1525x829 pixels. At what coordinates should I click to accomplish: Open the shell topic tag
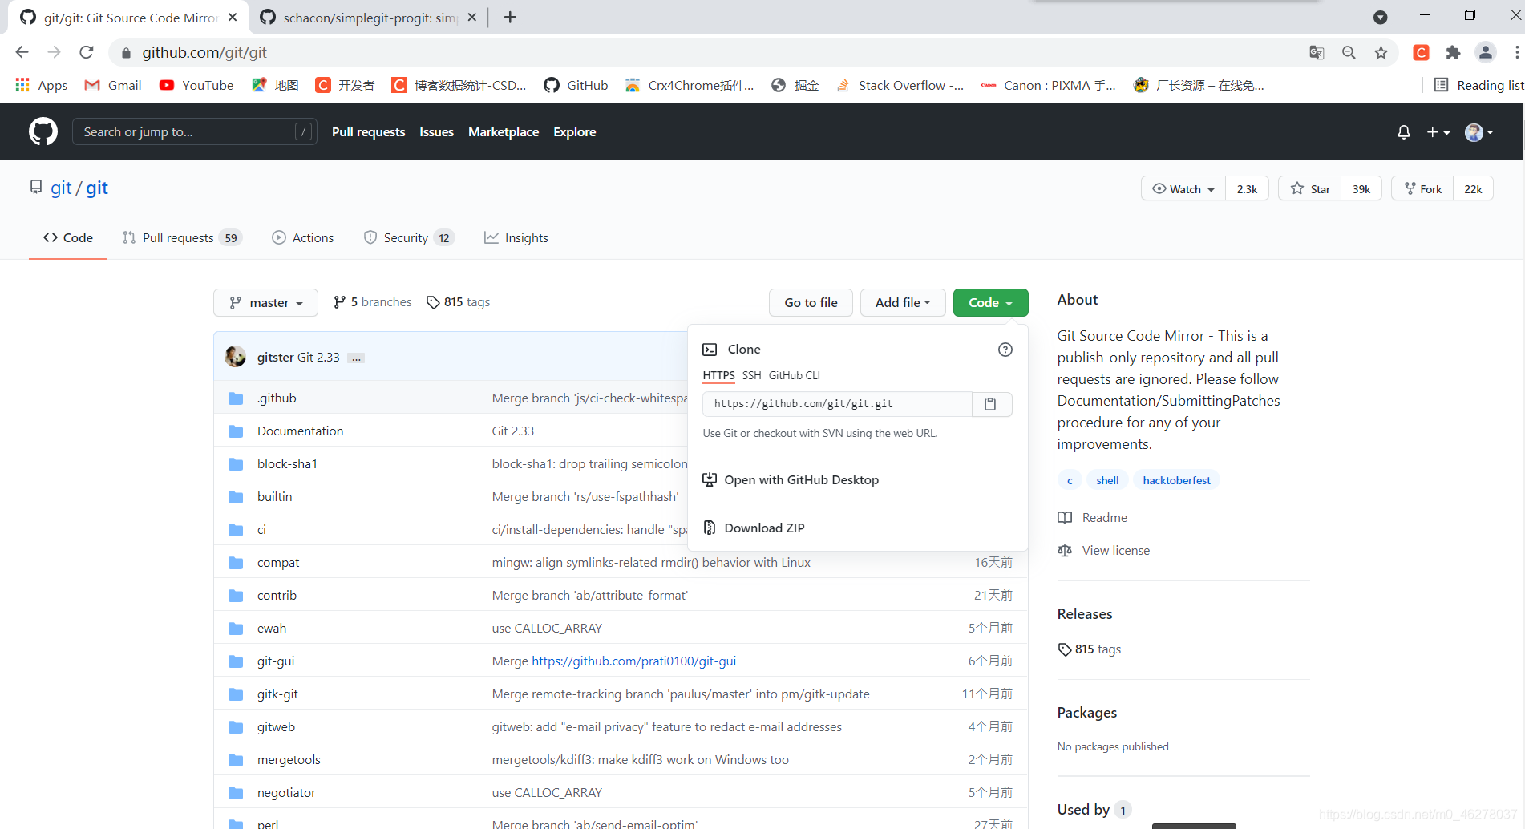pyautogui.click(x=1107, y=480)
